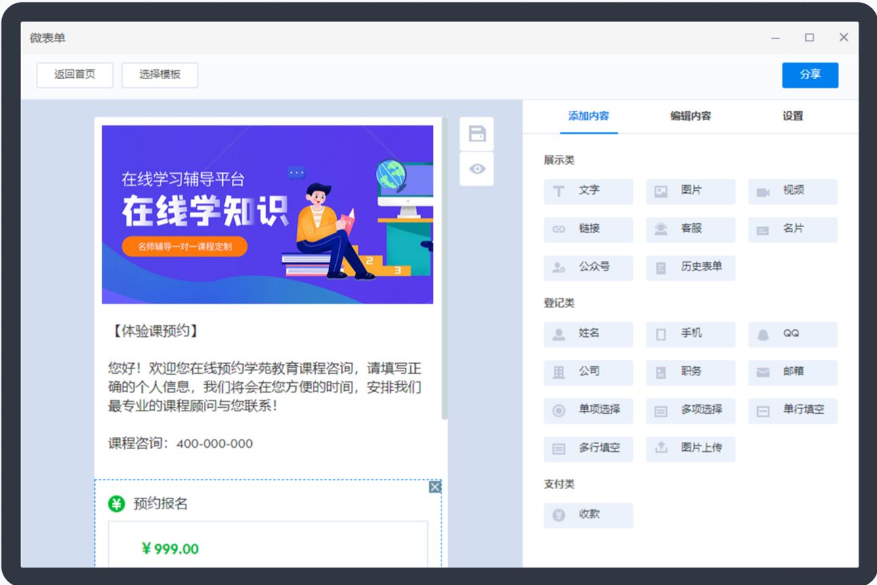Select the 【体验课预约】 heading text
Viewport: 877px width, 585px height.
click(156, 331)
